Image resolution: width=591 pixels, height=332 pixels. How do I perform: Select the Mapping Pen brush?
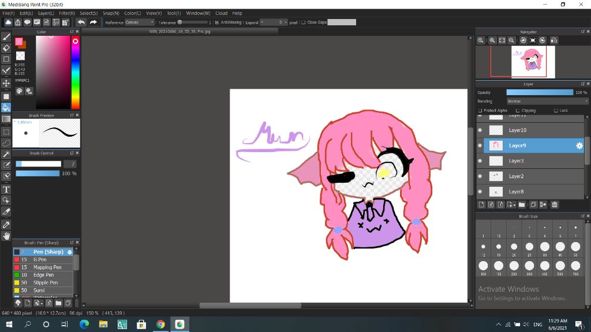coord(43,267)
